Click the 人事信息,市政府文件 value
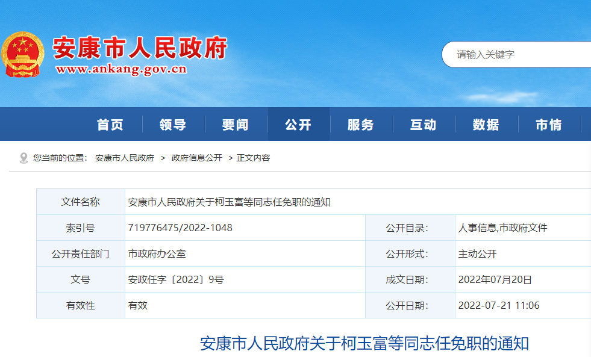Screen dimensions: 591x357 pyautogui.click(x=502, y=228)
